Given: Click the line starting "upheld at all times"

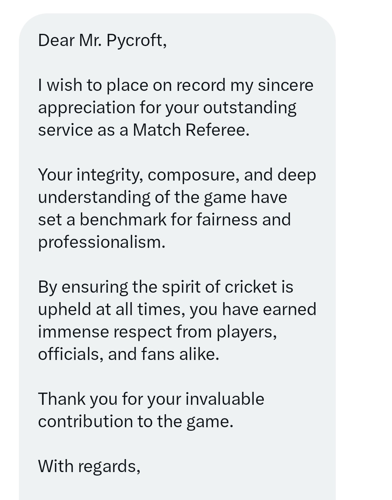Looking at the screenshot, I should (177, 310).
